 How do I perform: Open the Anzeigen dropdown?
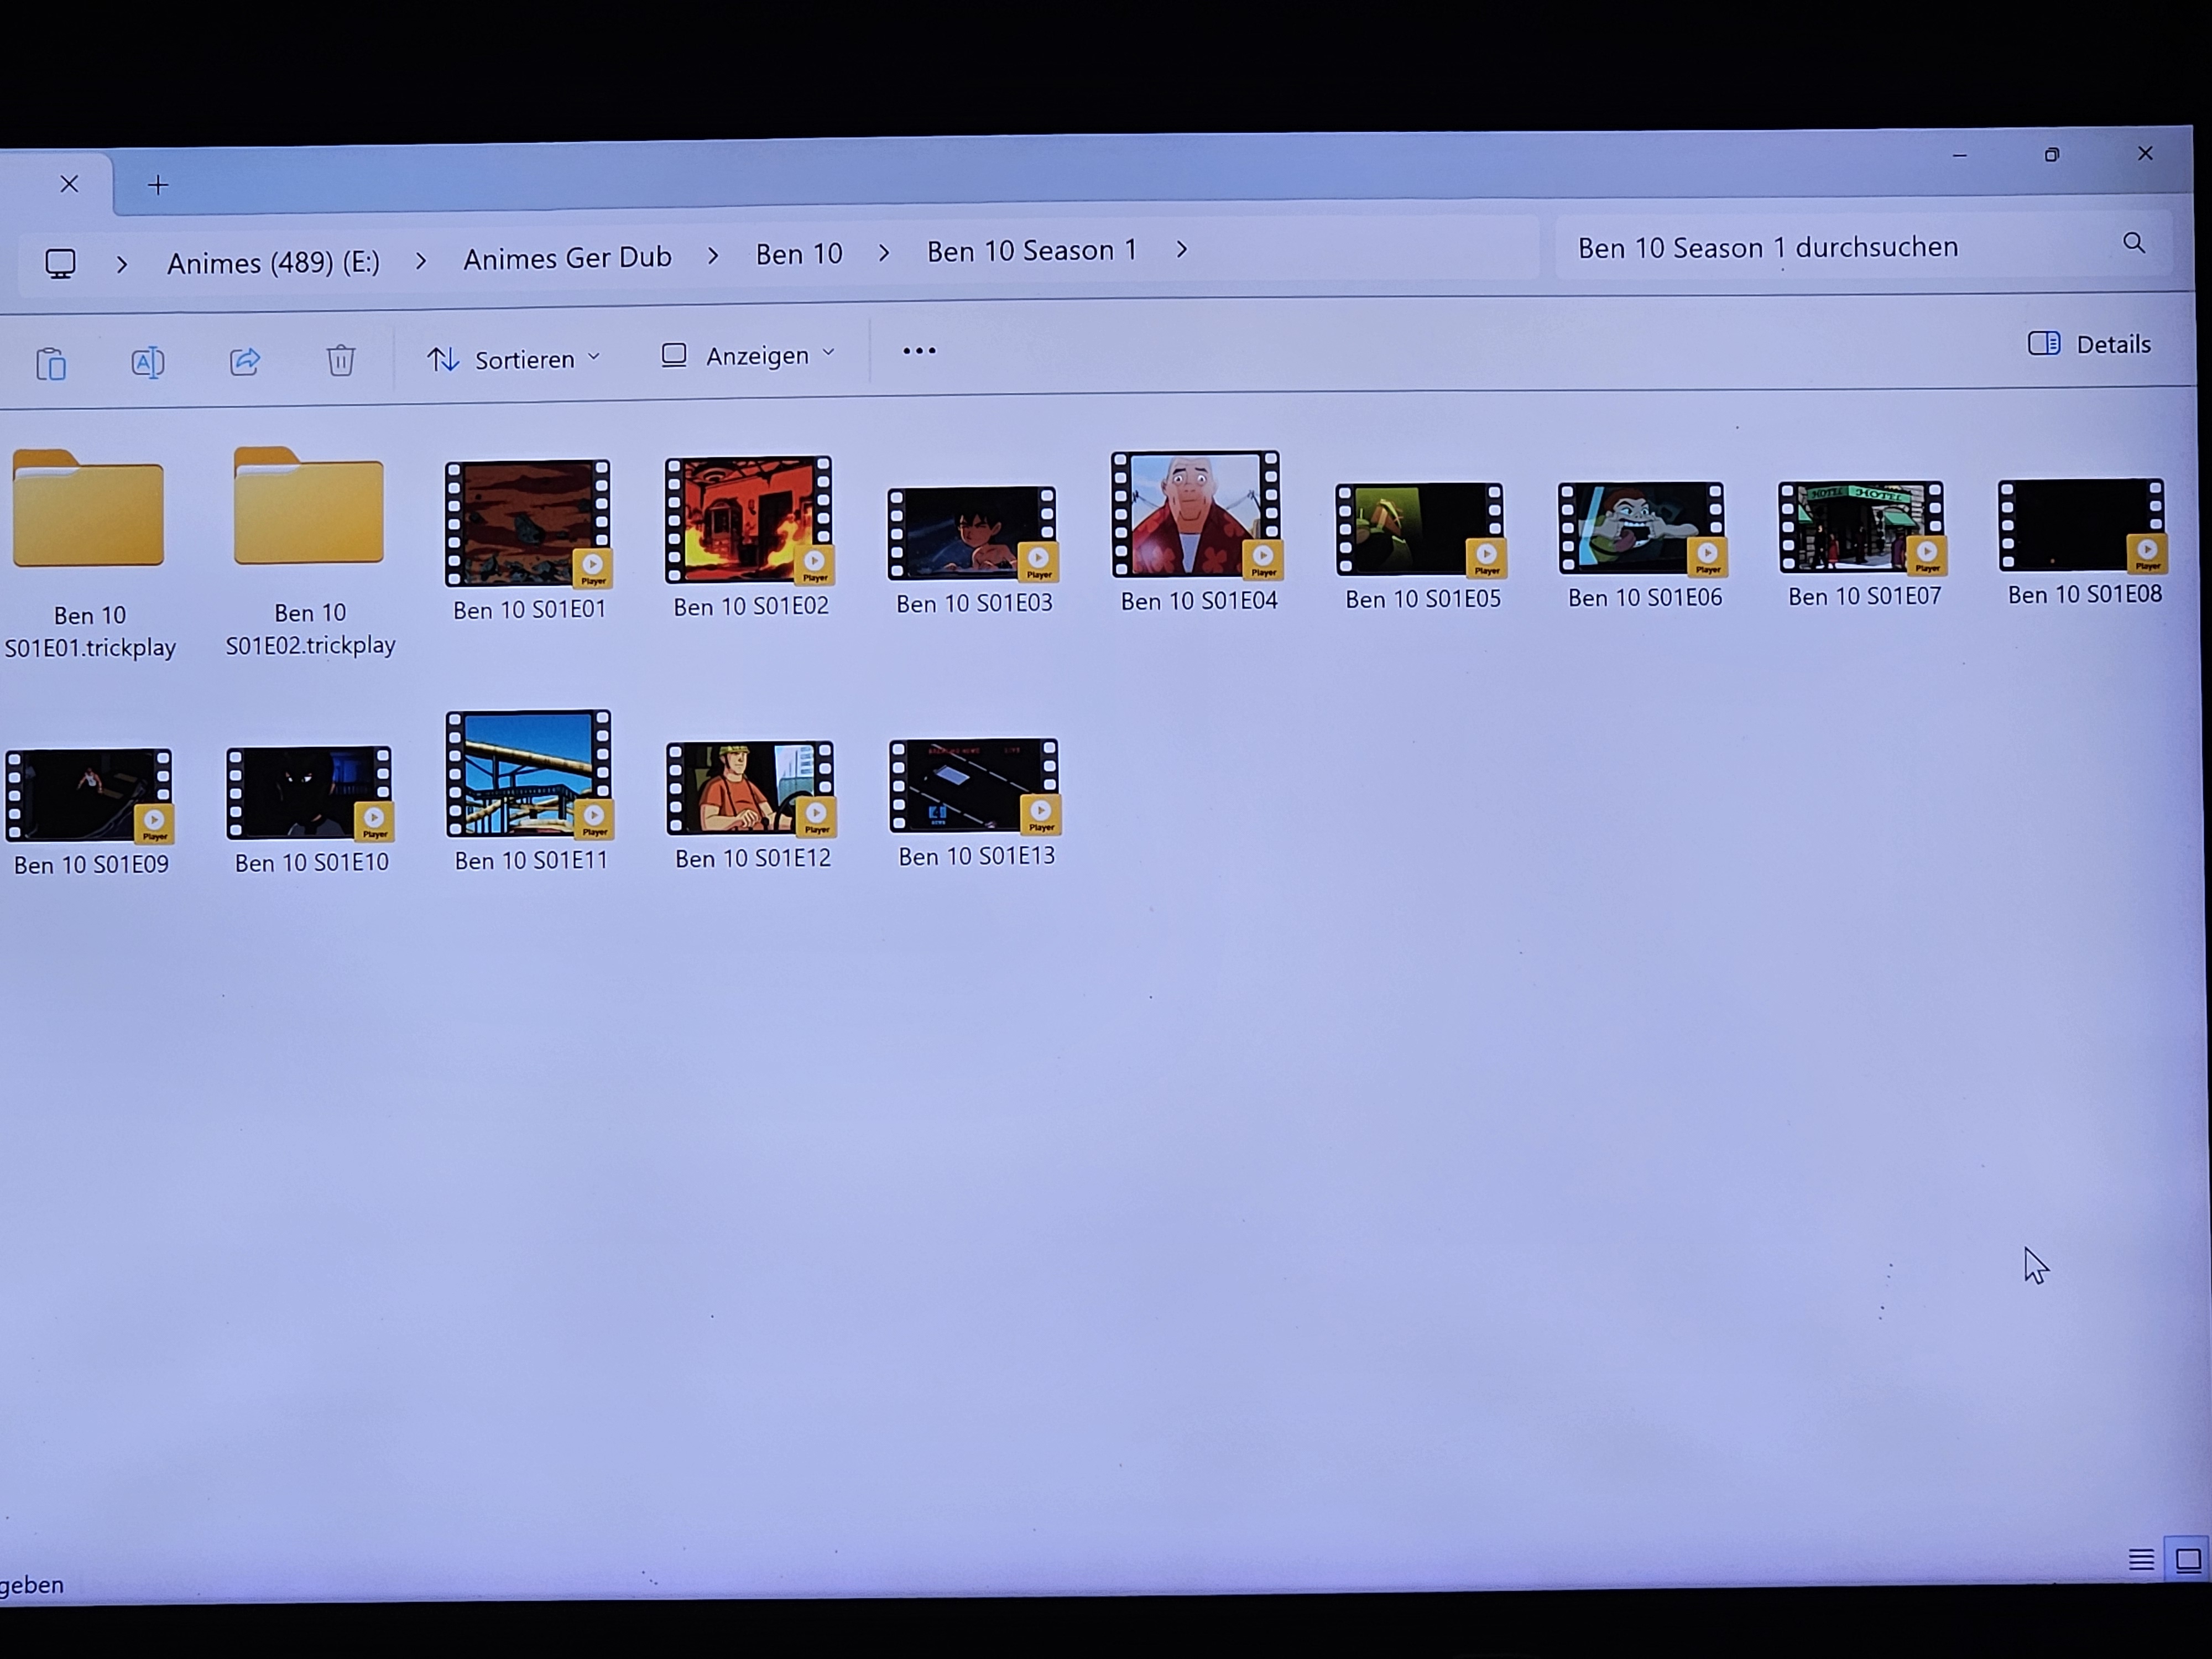(x=748, y=355)
